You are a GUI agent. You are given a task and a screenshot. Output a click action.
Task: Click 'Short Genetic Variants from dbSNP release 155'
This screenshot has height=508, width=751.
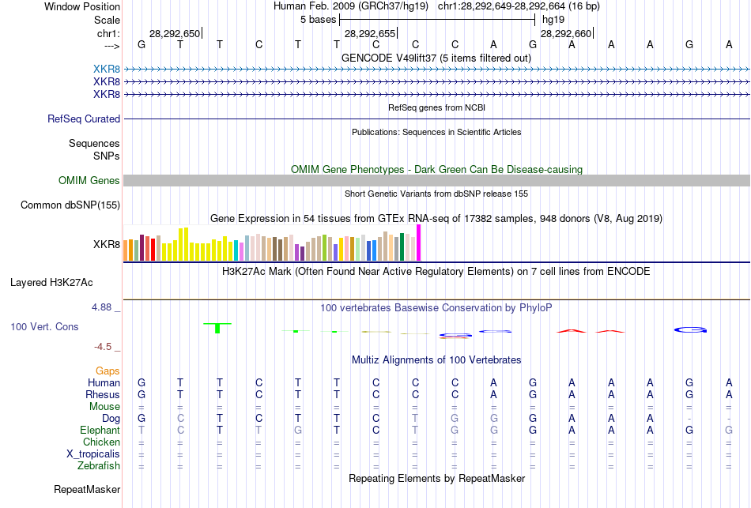pyautogui.click(x=436, y=194)
